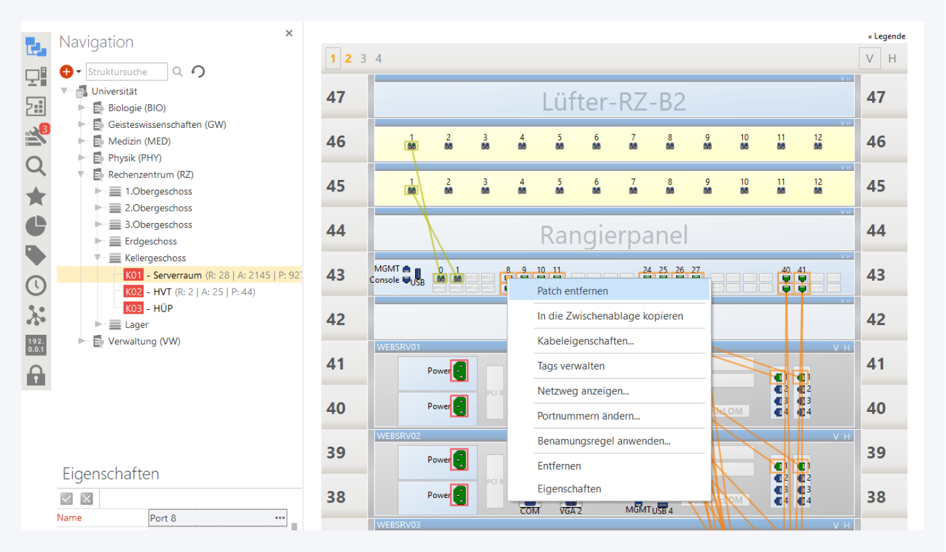The width and height of the screenshot is (946, 552).
Task: Open the IP address management icon
Action: (x=36, y=345)
